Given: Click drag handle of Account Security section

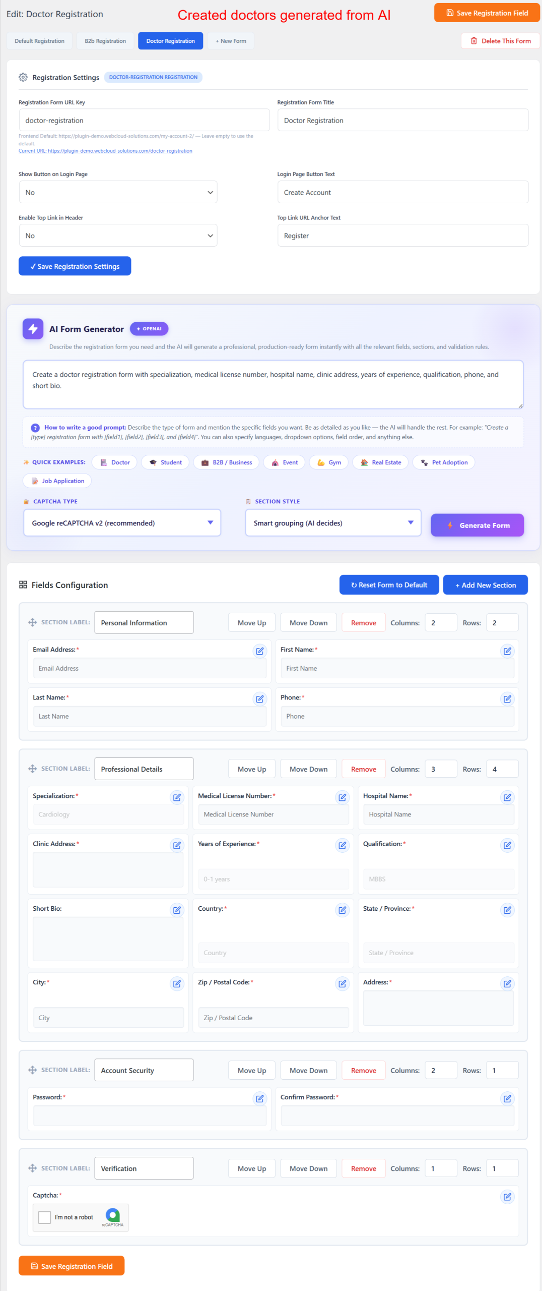Looking at the screenshot, I should [33, 1070].
